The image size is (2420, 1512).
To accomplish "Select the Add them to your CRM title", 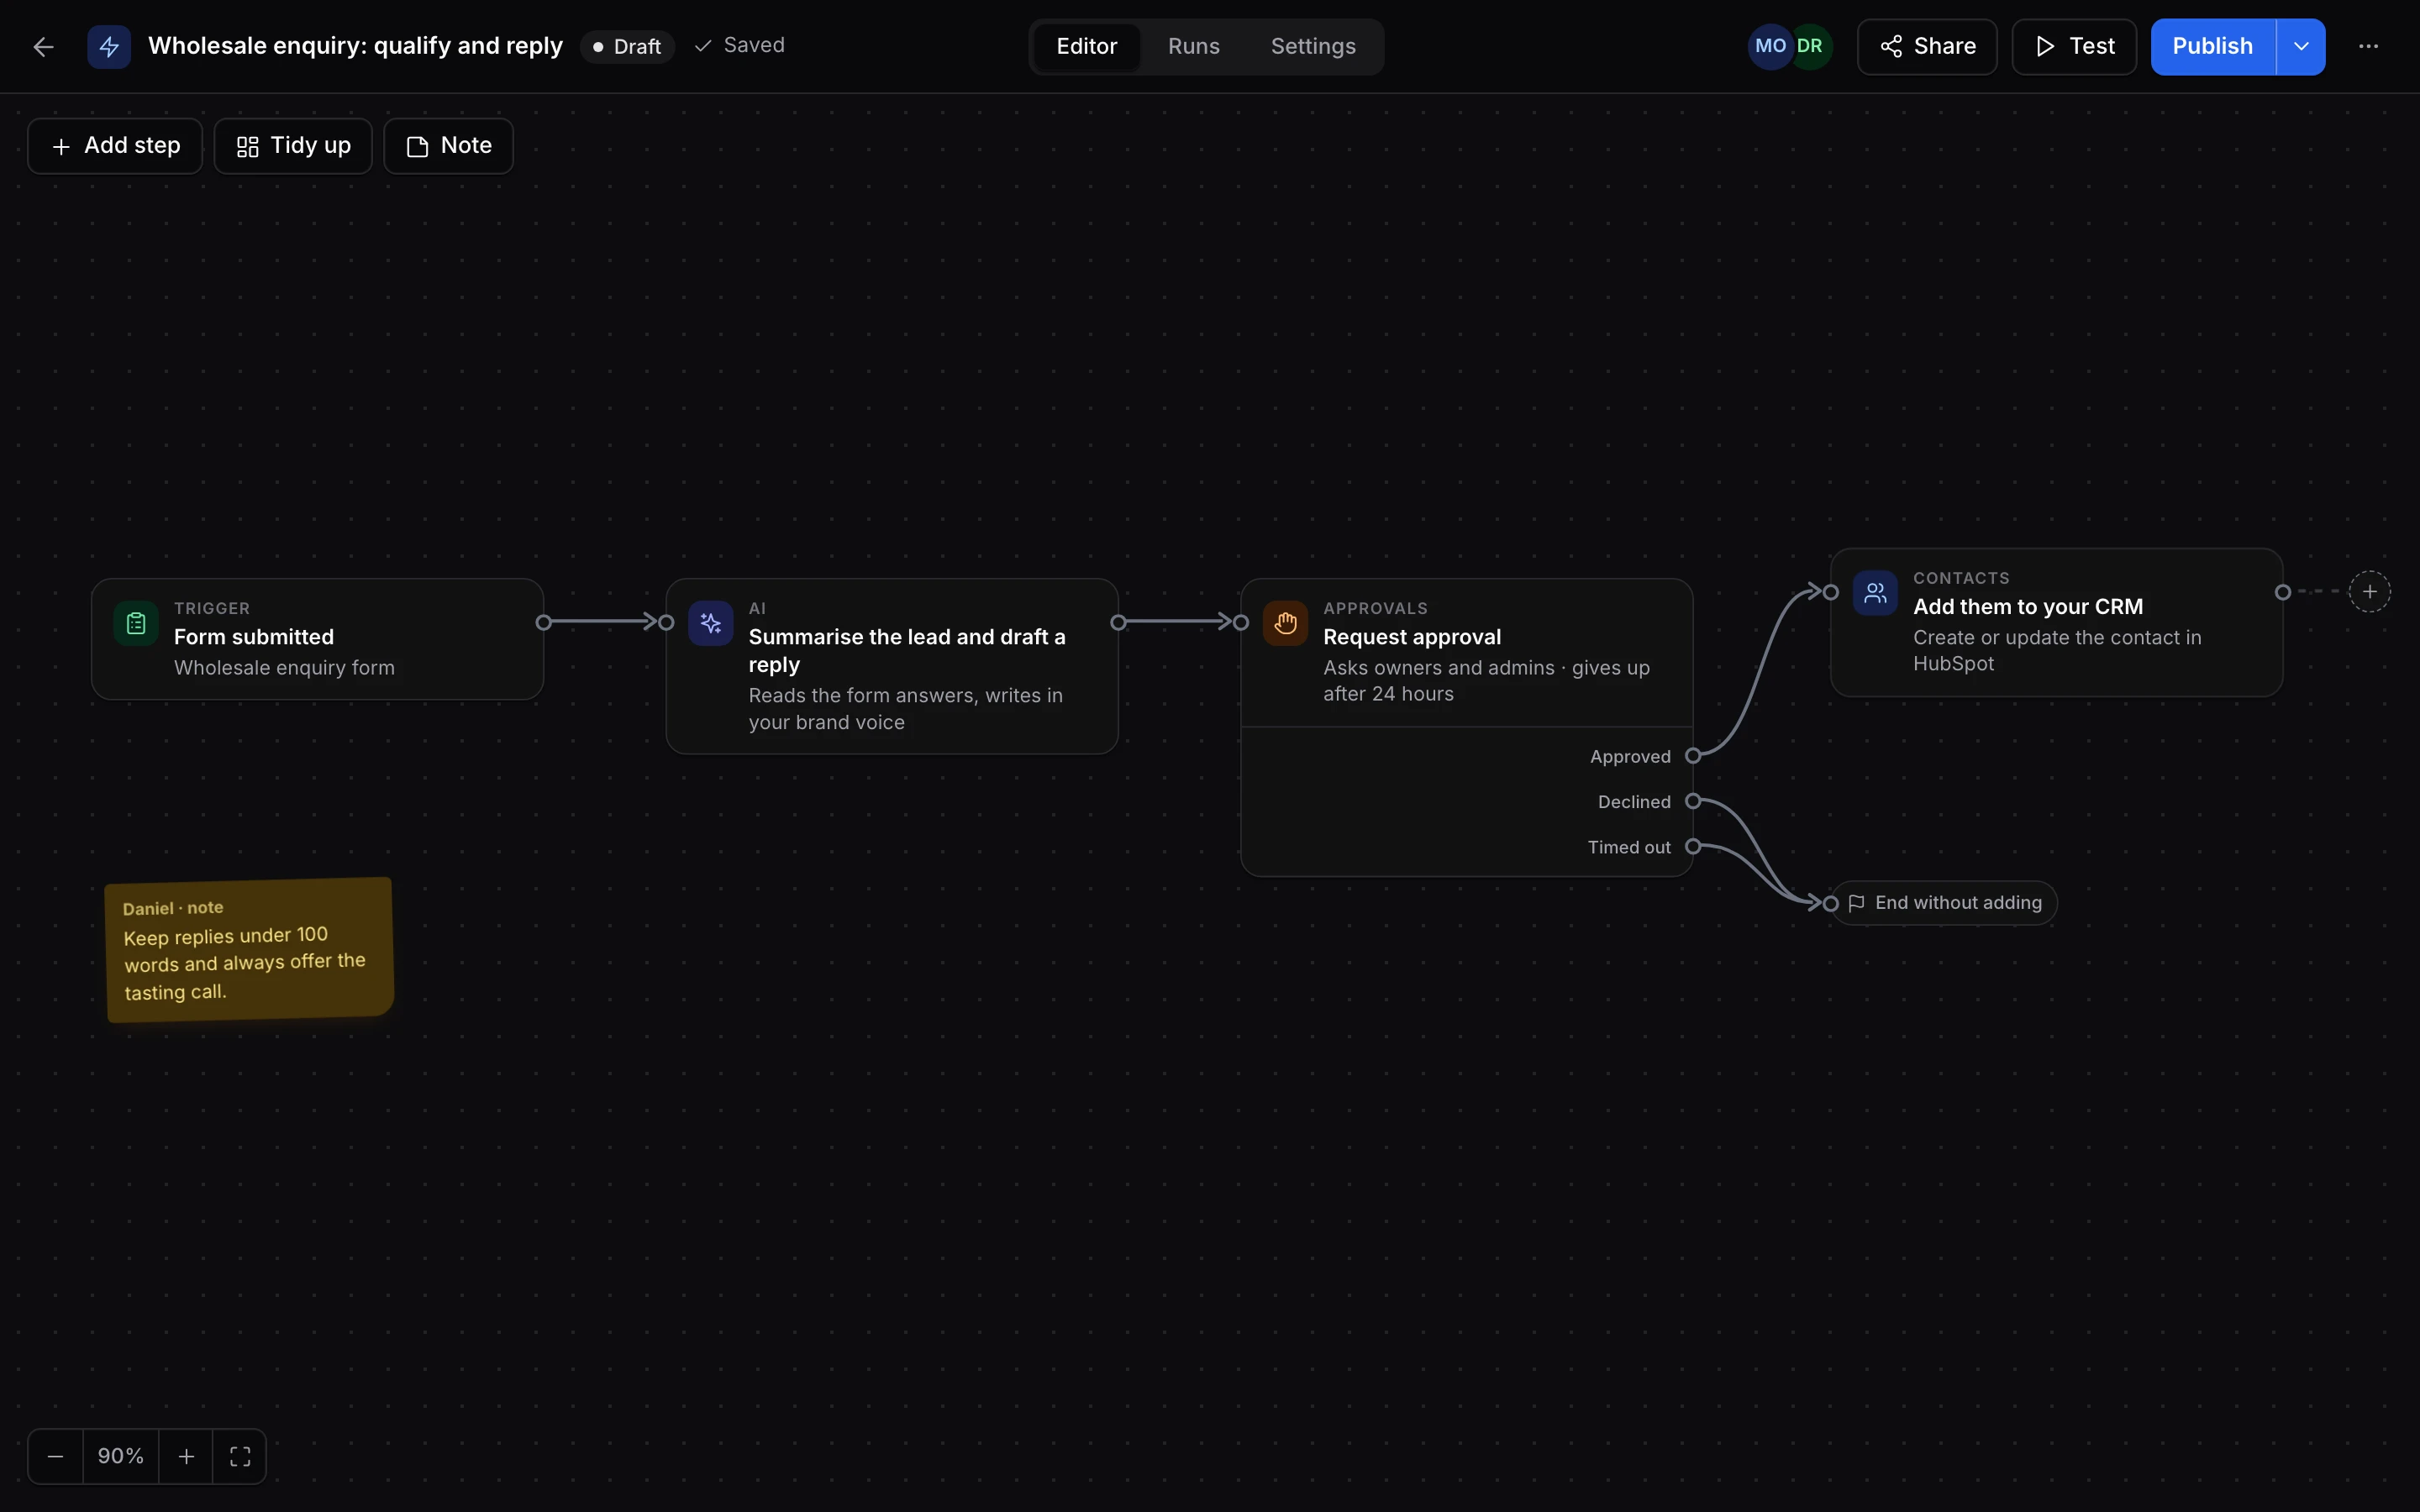I will point(2028,607).
